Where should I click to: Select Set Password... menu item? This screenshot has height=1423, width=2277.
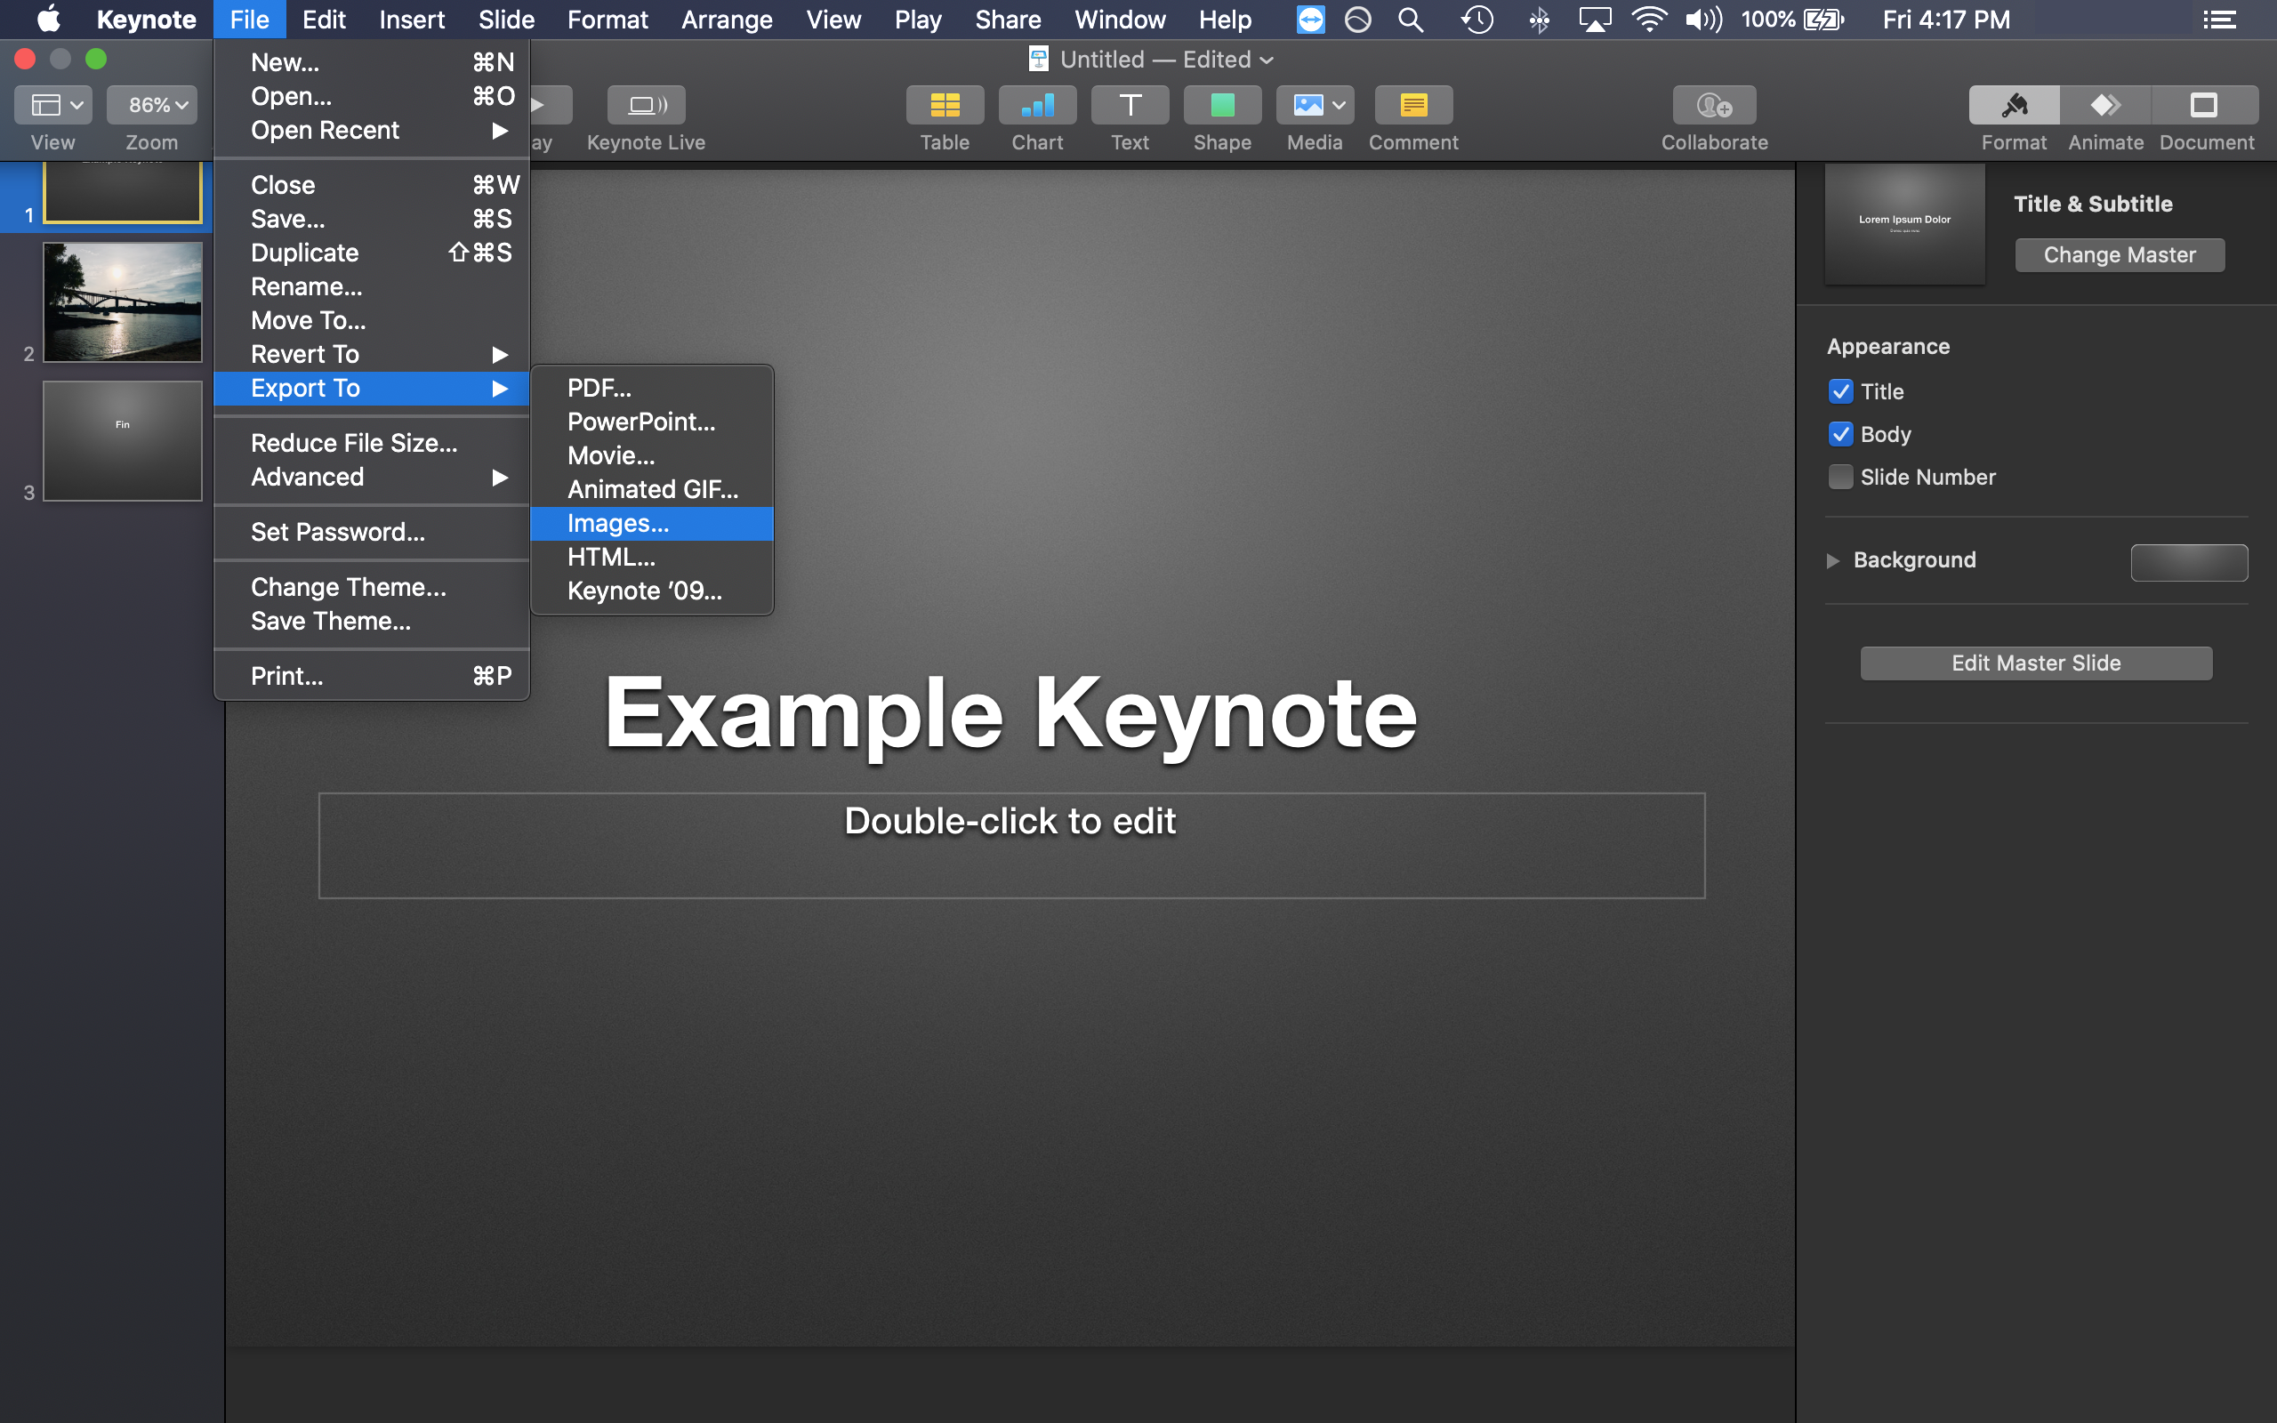372,532
